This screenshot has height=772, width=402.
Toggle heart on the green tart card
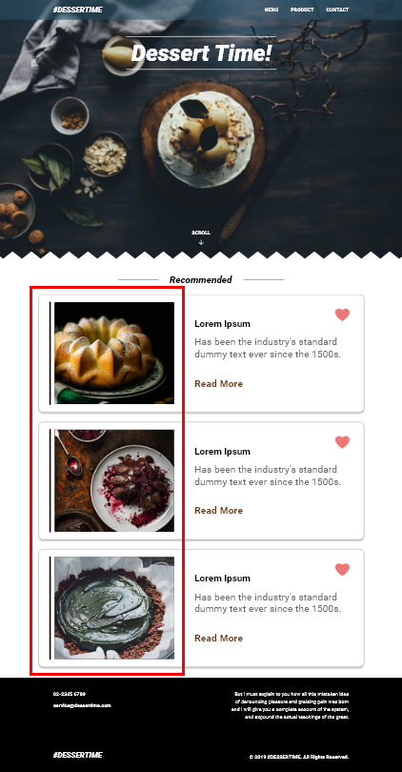coord(343,570)
